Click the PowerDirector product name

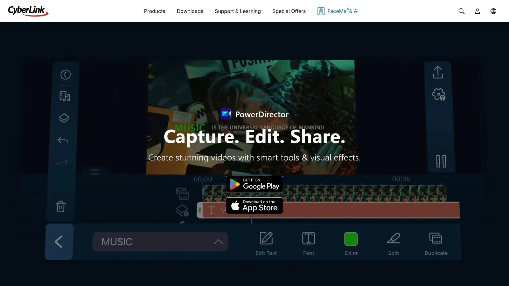262,114
